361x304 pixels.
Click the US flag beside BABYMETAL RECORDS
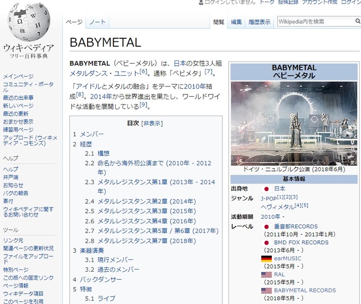coord(267,291)
